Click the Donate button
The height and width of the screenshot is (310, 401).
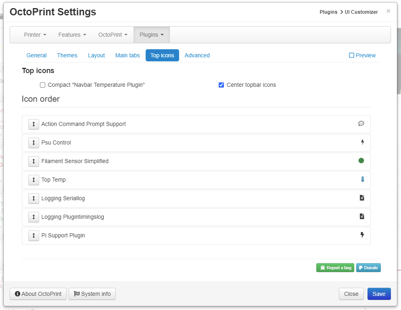[x=368, y=268]
